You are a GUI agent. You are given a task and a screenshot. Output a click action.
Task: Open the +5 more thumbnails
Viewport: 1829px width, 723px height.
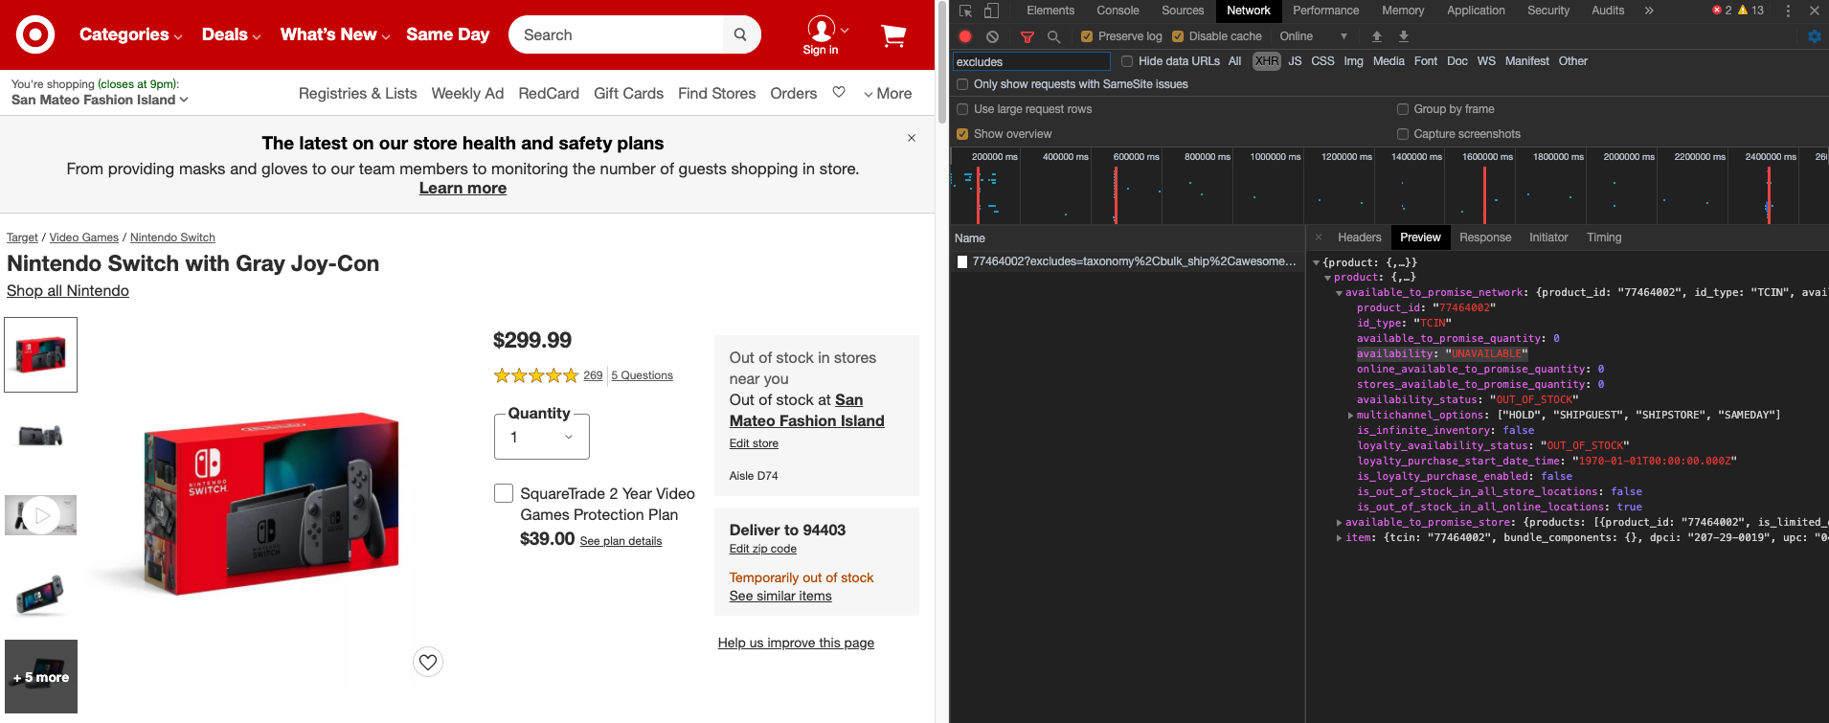pos(40,677)
